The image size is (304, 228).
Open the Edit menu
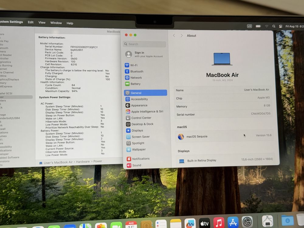(31, 22)
